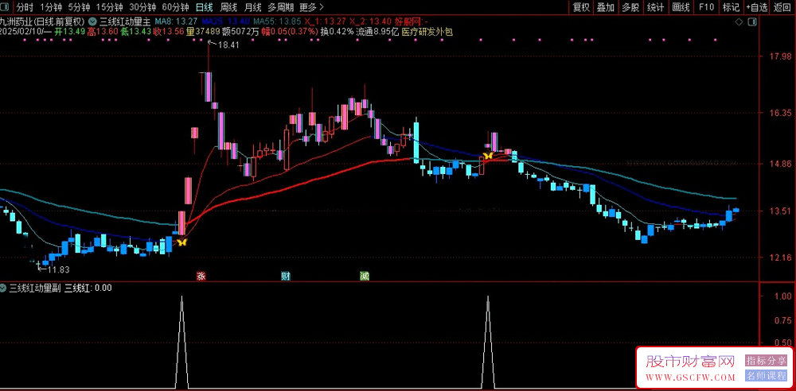Toggle the side panel icon beside diamond

[751, 22]
